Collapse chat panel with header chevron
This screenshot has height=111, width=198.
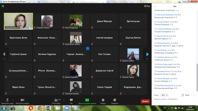click(155, 6)
